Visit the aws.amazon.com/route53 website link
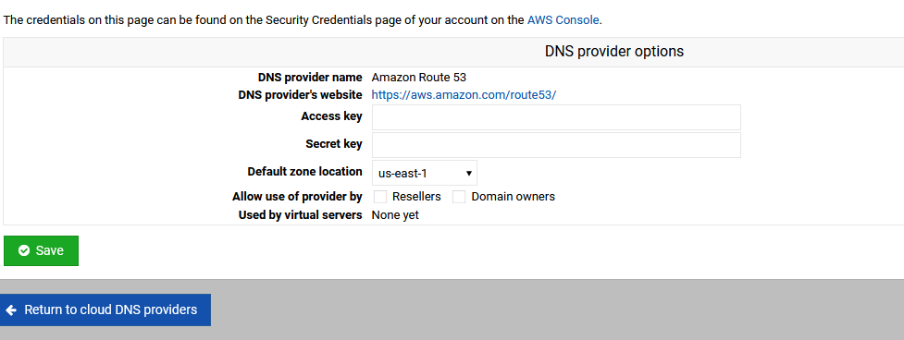 pyautogui.click(x=464, y=95)
